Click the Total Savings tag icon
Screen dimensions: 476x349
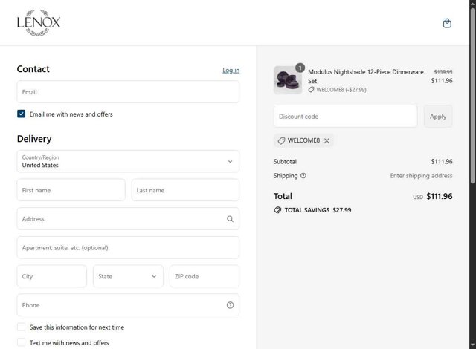pos(277,210)
